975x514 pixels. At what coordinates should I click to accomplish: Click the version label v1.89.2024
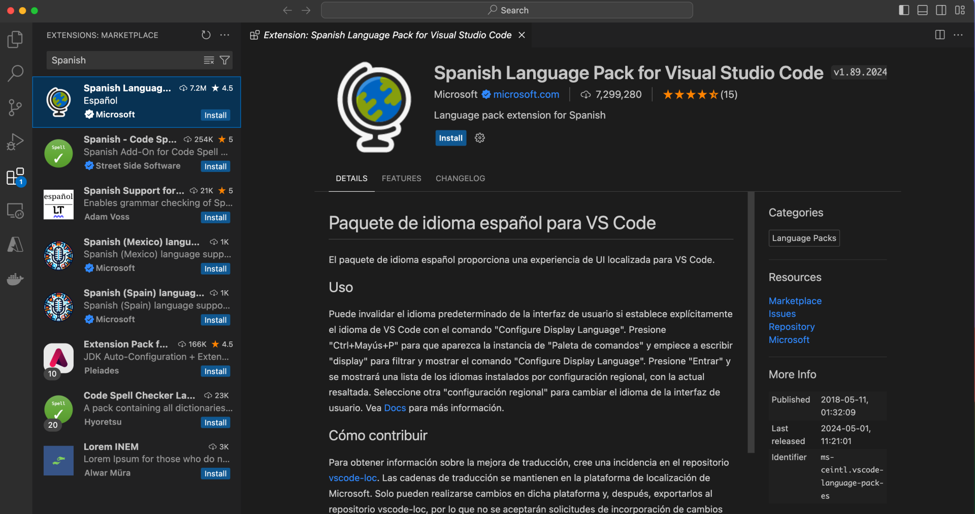coord(860,73)
